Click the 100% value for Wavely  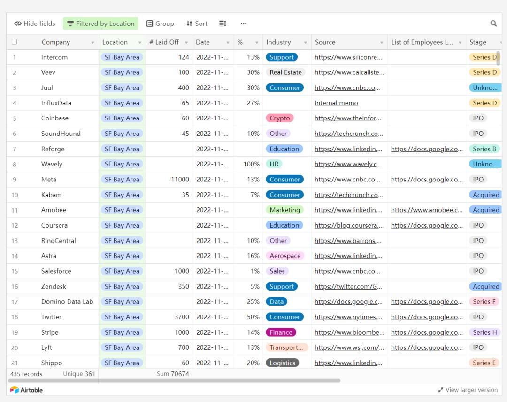[x=252, y=164]
